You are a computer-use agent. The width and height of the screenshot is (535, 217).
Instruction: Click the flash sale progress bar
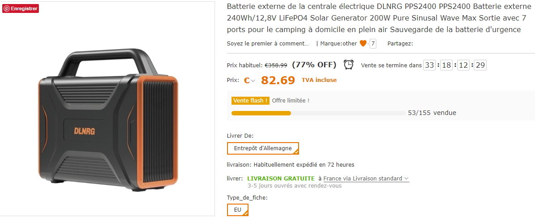coord(318,113)
